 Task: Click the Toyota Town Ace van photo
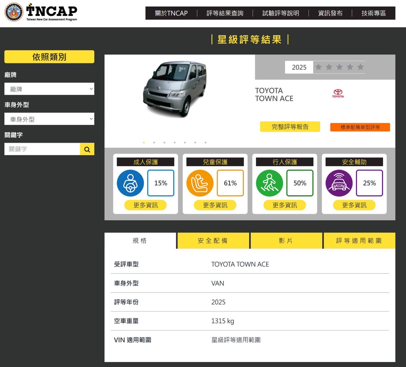tap(175, 89)
